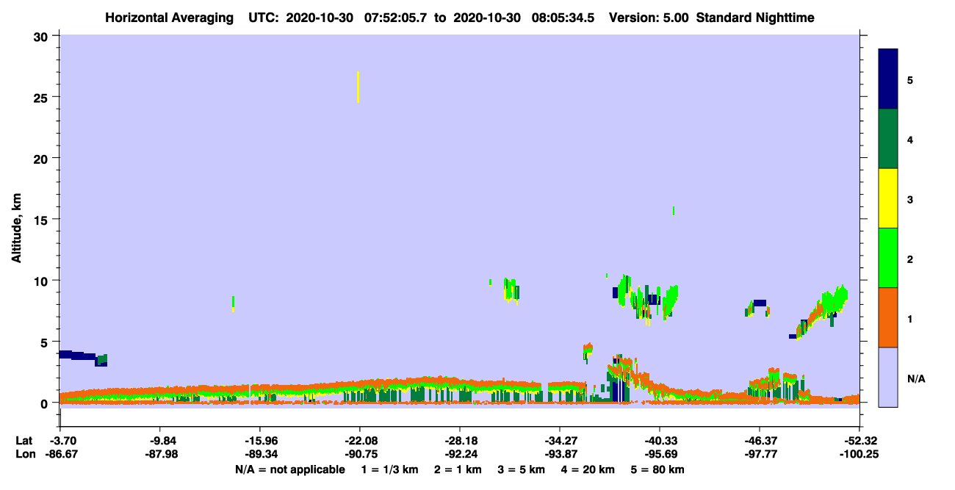Click the y-axis tick label 20
This screenshot has height=490, width=955.
point(43,159)
